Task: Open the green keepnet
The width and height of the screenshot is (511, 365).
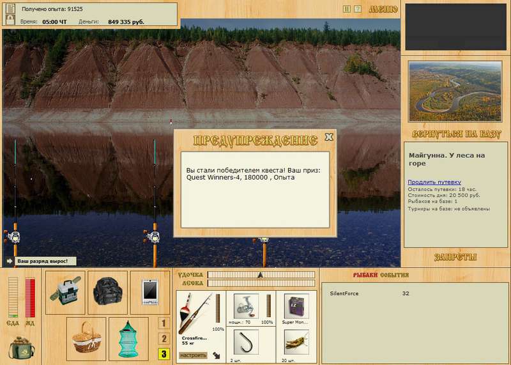Action: (x=128, y=339)
